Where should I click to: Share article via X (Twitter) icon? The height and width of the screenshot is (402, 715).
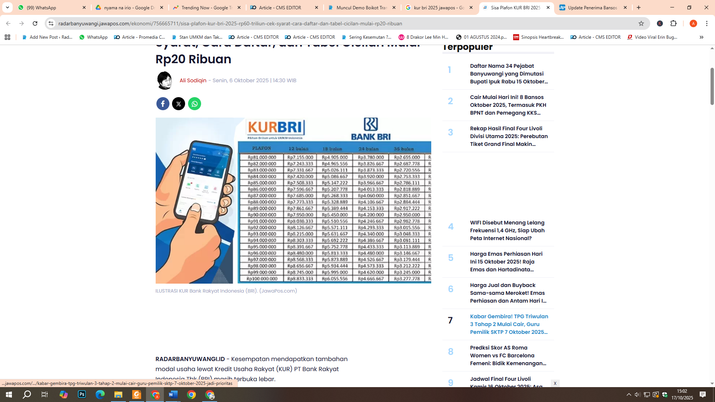click(179, 104)
